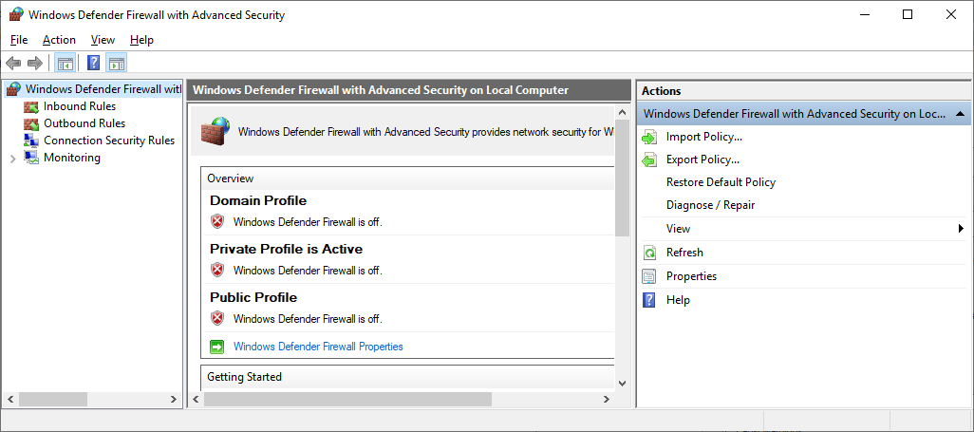Select Connection Security Rules node
Screen dimensions: 974x432
tap(109, 141)
